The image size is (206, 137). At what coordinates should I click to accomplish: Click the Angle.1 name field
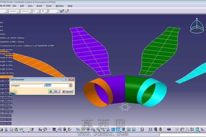click(28, 86)
